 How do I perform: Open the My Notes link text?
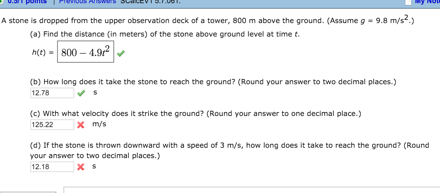tap(429, 2)
